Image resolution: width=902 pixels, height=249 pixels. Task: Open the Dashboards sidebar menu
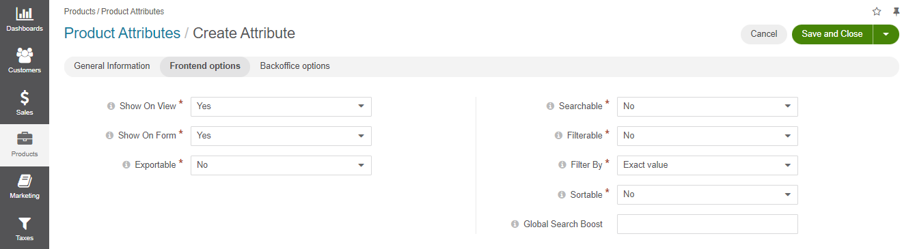(25, 20)
